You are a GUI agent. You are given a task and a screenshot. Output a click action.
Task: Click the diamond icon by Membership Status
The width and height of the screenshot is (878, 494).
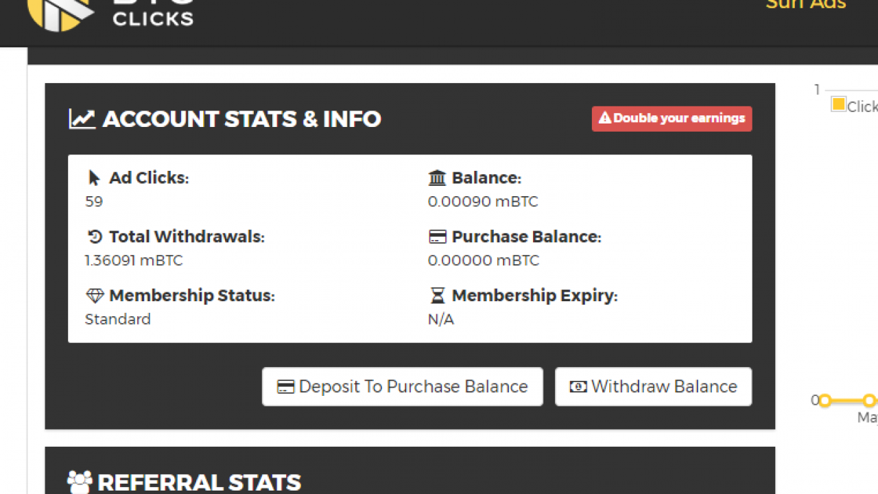[x=95, y=296]
